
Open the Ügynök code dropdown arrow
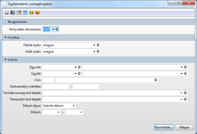tap(76, 67)
